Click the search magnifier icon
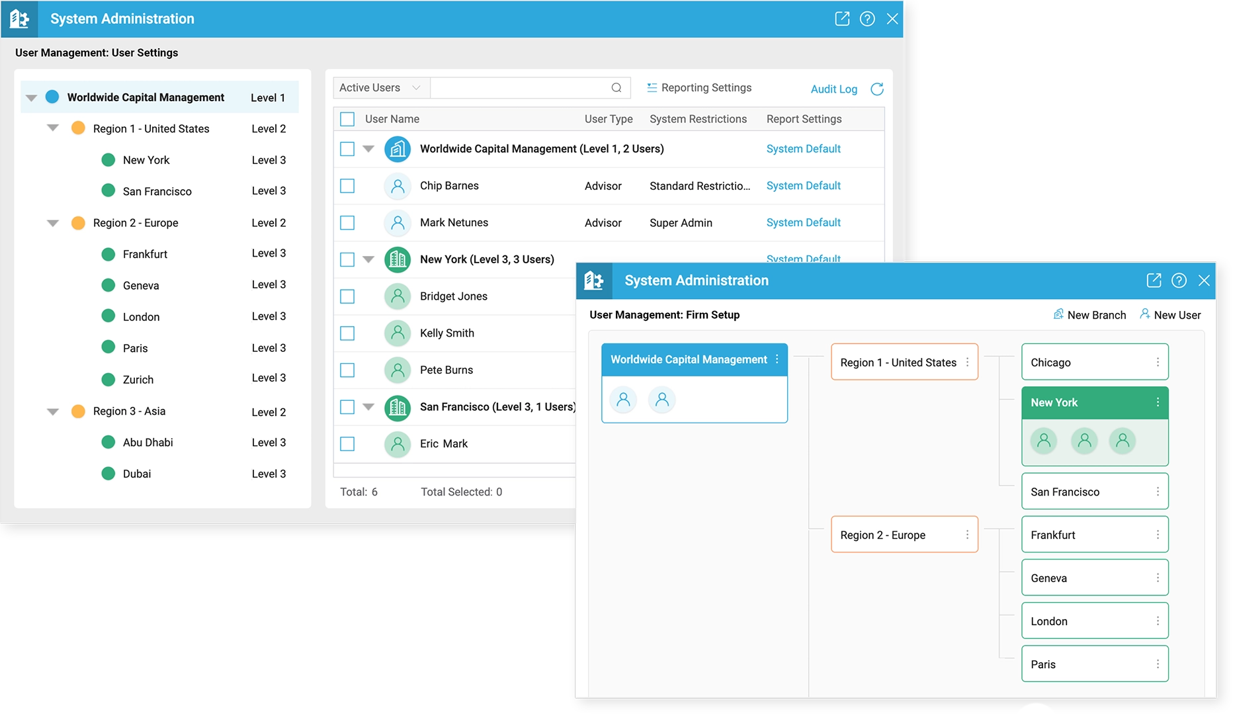 [617, 88]
